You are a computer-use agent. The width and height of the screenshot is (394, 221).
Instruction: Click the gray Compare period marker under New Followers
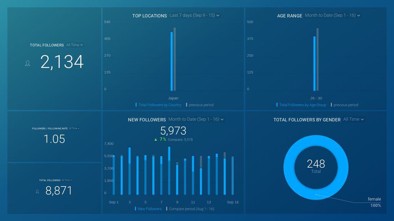pyautogui.click(x=167, y=209)
